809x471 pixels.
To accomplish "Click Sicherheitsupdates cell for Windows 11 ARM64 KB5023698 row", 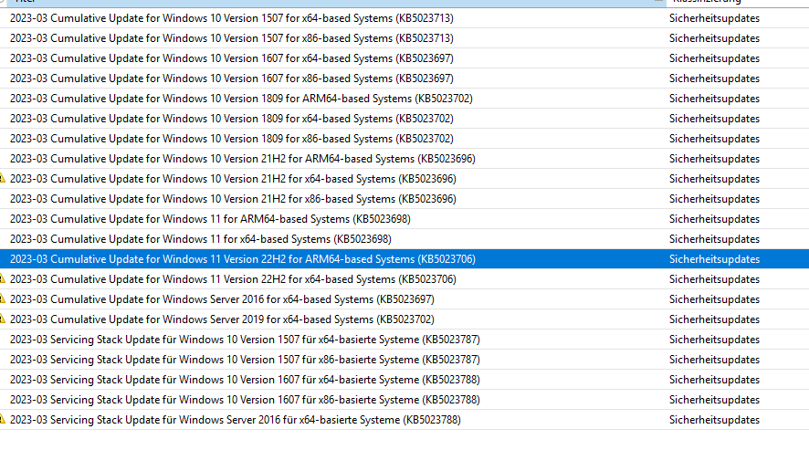I will pos(715,219).
